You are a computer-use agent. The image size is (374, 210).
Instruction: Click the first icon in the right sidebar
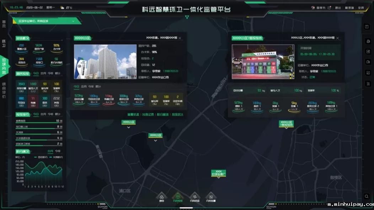[x=367, y=27]
